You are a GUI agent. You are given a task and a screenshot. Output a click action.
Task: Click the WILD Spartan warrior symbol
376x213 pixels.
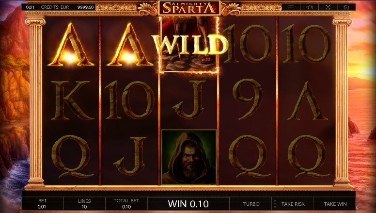point(189,45)
